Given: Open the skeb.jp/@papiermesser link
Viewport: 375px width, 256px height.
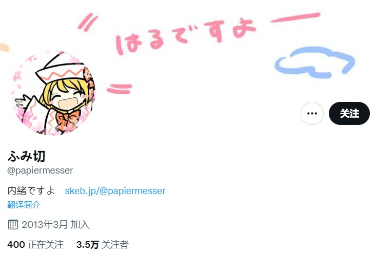Looking at the screenshot, I should click(115, 191).
